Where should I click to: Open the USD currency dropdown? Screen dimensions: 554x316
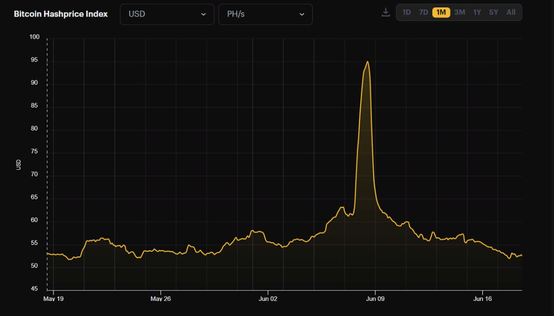point(167,14)
